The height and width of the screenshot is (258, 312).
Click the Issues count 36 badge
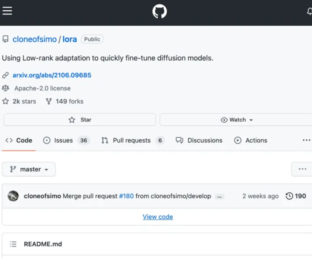click(x=83, y=140)
